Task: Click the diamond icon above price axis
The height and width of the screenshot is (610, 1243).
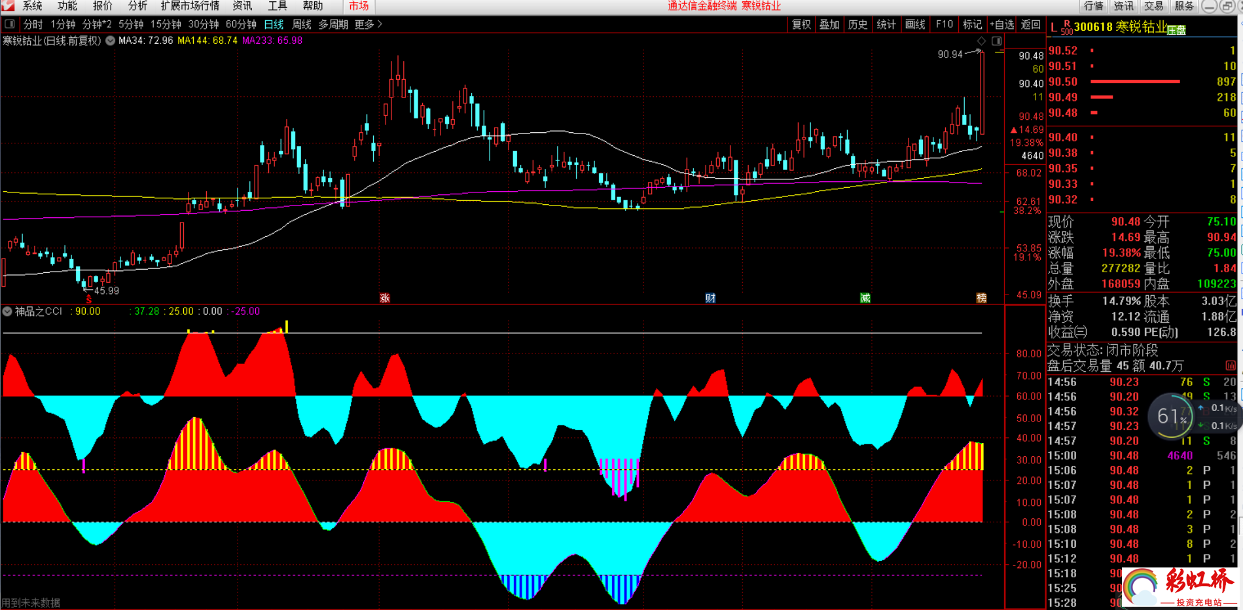Action: (x=981, y=41)
